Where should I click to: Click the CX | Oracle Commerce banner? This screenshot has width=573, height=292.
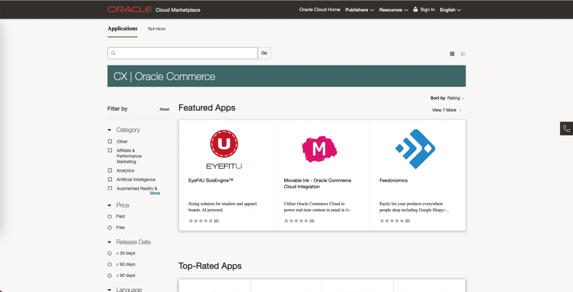286,76
